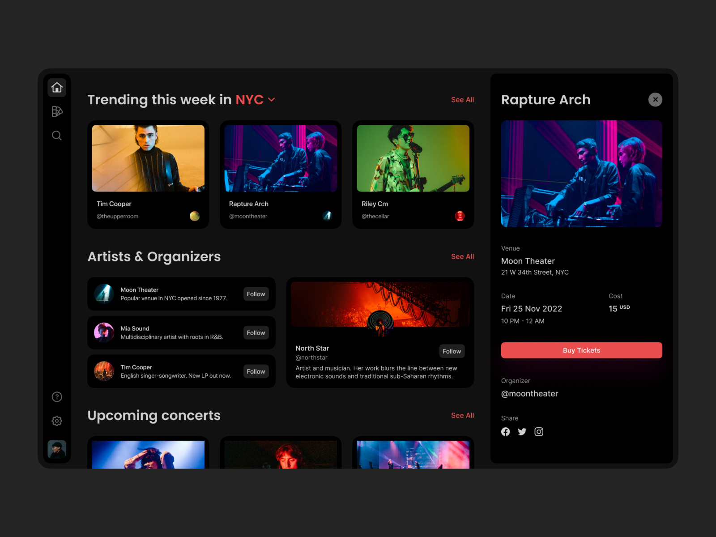The height and width of the screenshot is (537, 716).
Task: Open the search magnifier in sidebar
Action: tap(57, 136)
